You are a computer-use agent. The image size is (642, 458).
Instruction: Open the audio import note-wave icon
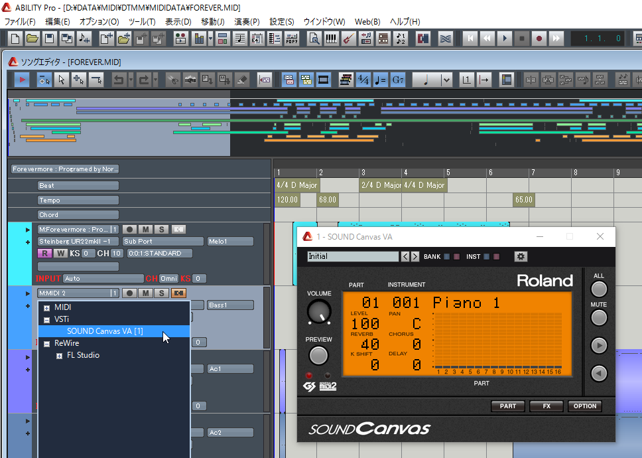(84, 38)
